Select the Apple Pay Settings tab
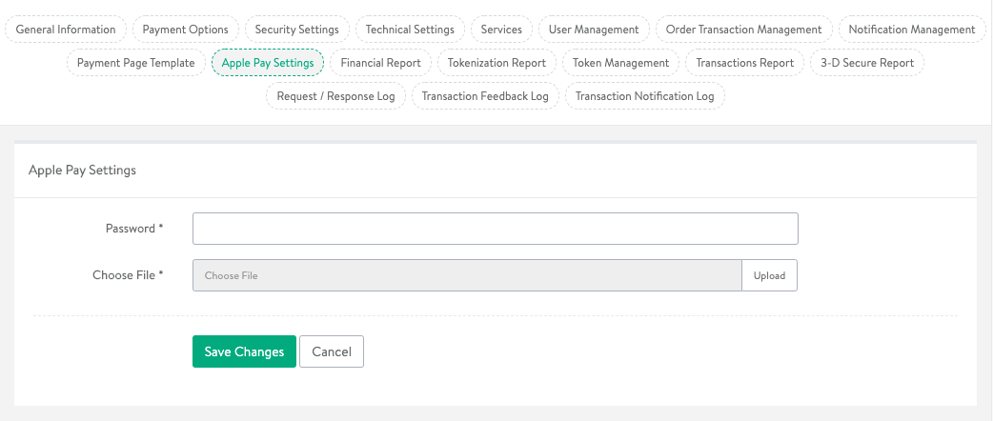This screenshot has height=421, width=993. (x=268, y=63)
